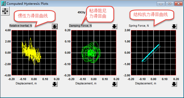Click the green damping force hysteresis plot

pos(94,53)
